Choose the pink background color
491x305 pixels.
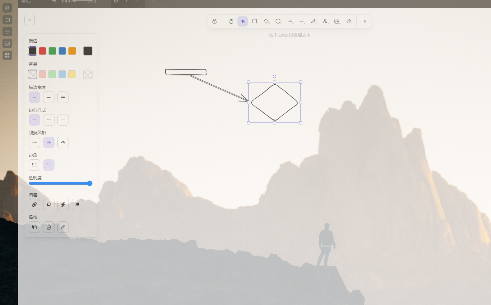pyautogui.click(x=43, y=74)
